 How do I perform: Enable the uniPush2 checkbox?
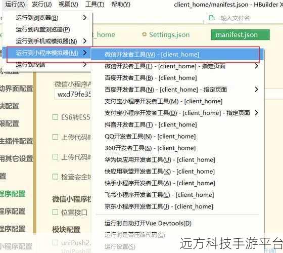click(x=55, y=242)
